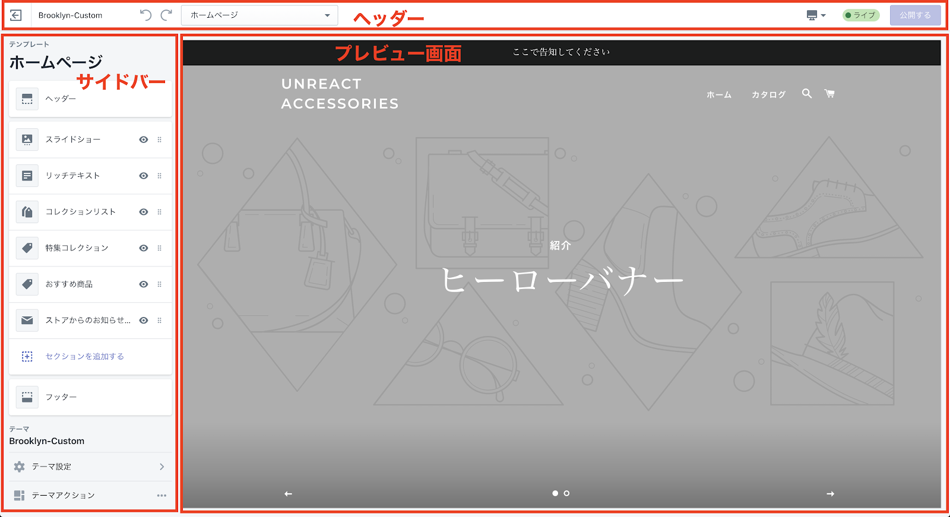This screenshot has width=950, height=517.
Task: Click the search magnifier in store preview
Action: (806, 94)
